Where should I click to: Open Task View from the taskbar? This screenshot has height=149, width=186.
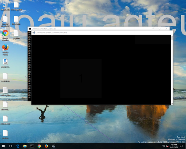click(x=10, y=146)
